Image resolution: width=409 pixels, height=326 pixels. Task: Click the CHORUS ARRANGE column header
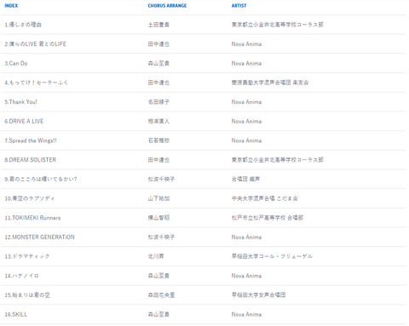pos(167,6)
